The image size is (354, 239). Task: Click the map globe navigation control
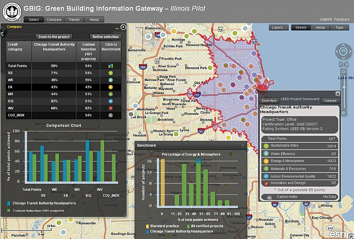pyautogui.click(x=343, y=51)
